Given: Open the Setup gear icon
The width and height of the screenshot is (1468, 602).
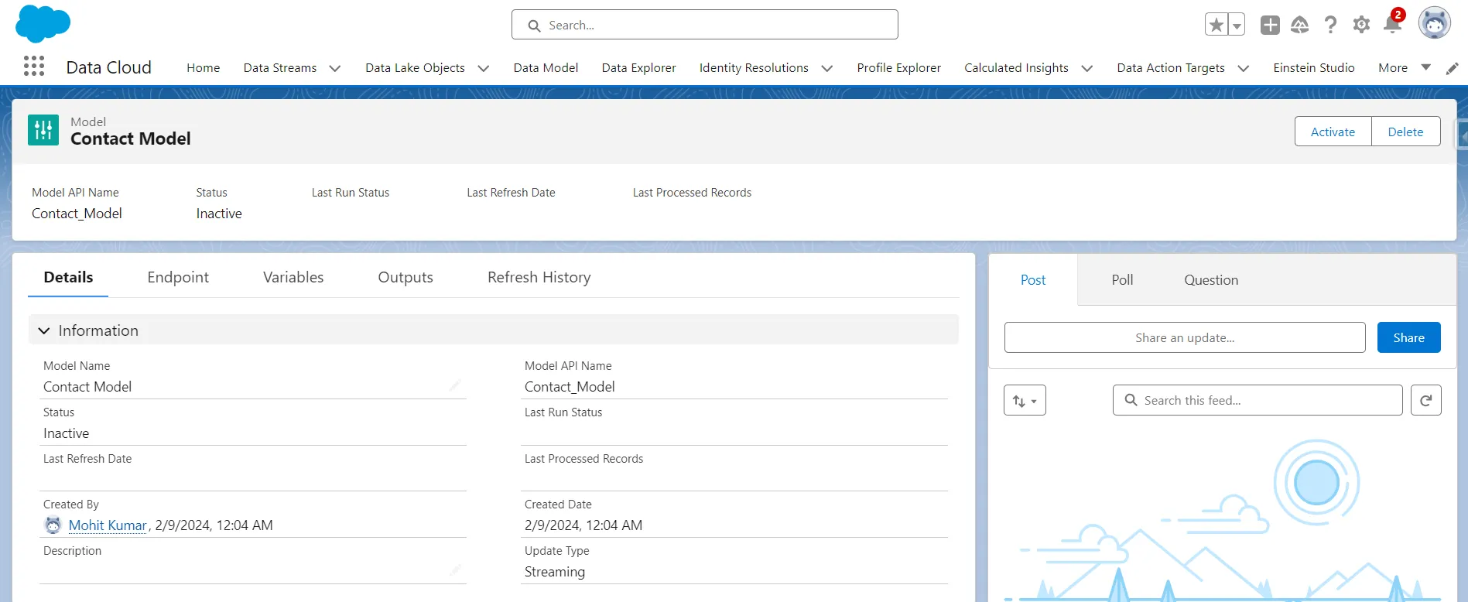Looking at the screenshot, I should (x=1361, y=25).
